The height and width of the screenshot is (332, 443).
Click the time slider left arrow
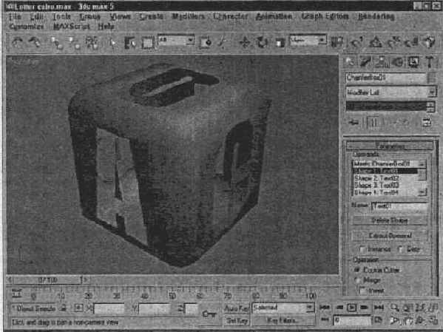(10, 280)
